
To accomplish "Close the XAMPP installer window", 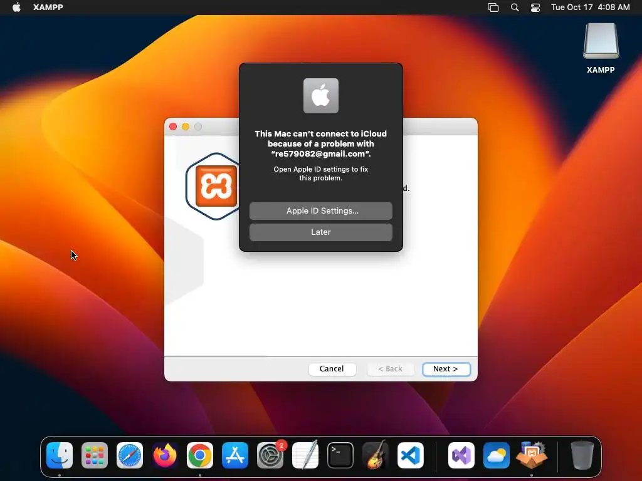I will (173, 127).
